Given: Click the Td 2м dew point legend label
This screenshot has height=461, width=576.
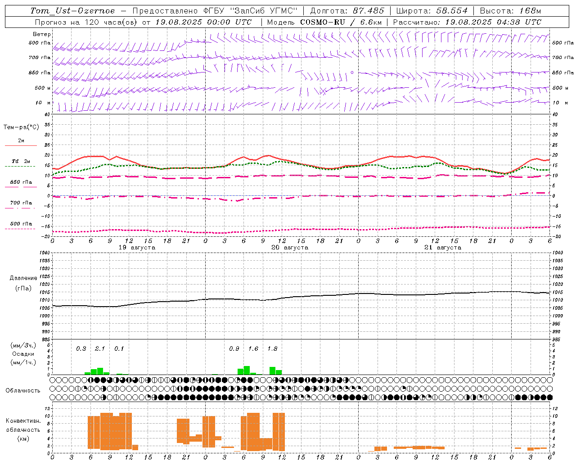Looking at the screenshot, I should [21, 161].
